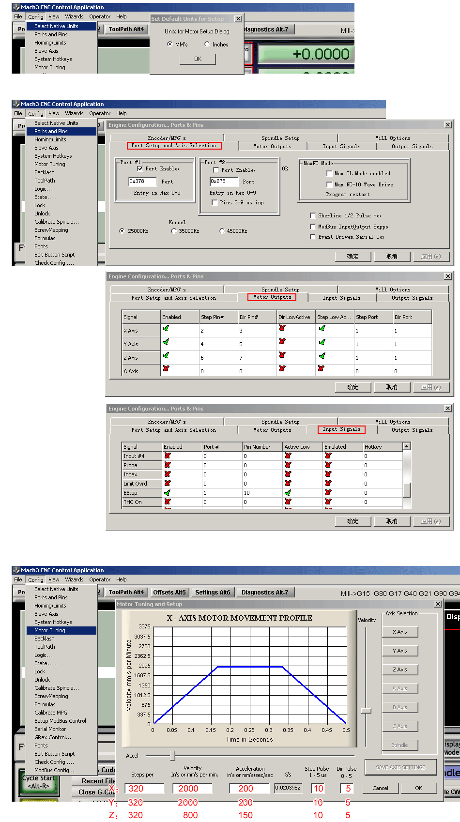
Task: Toggle Z Axis Enabled checkmark in Motor Outputs
Action: [166, 355]
